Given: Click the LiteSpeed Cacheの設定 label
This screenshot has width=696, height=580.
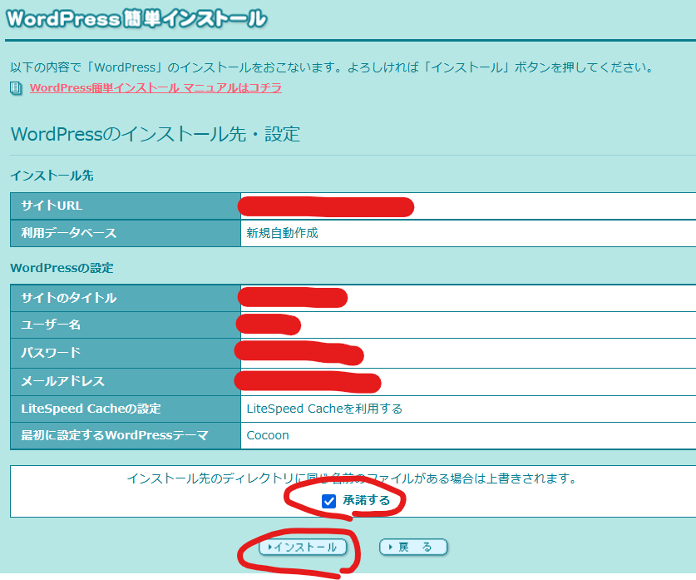Looking at the screenshot, I should [91, 409].
